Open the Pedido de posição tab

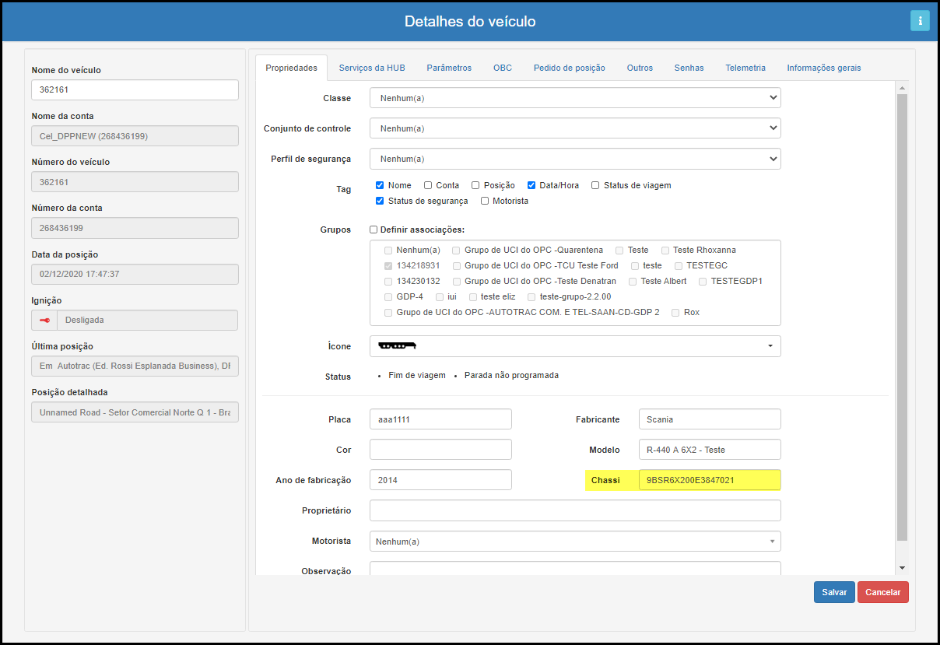(570, 68)
